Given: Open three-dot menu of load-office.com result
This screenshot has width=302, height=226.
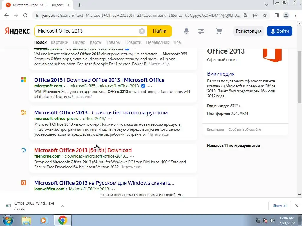Looking at the screenshot, I should tap(113, 189).
